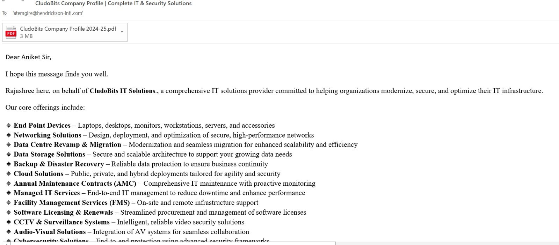
Task: Click the CludoBits Company Profile 2024-25.pdf filename
Action: point(68,29)
